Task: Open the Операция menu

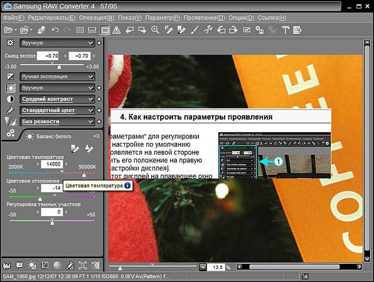Action: [x=97, y=18]
